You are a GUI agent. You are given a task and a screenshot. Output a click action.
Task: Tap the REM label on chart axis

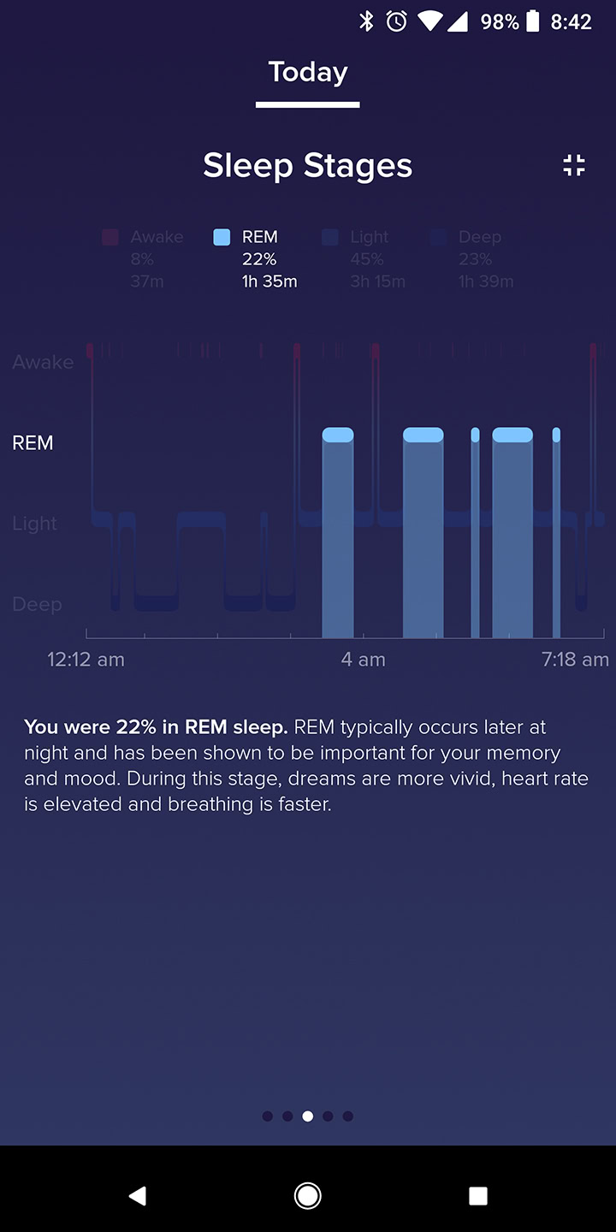(33, 443)
